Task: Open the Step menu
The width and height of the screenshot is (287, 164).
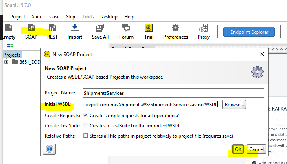Action: pos(70,17)
